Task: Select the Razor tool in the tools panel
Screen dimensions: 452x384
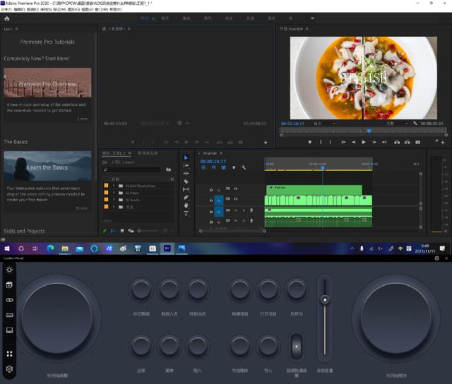Action: [186, 181]
